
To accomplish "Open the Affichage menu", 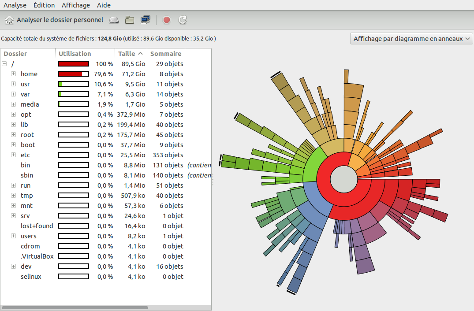I will point(75,5).
